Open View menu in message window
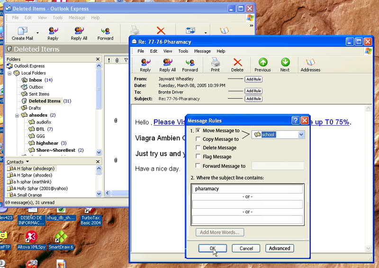Image resolution: width=379 pixels, height=268 pixels. coord(168,51)
